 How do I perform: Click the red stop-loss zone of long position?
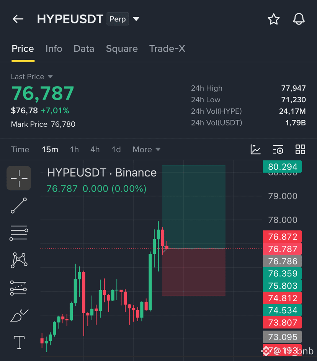click(194, 272)
